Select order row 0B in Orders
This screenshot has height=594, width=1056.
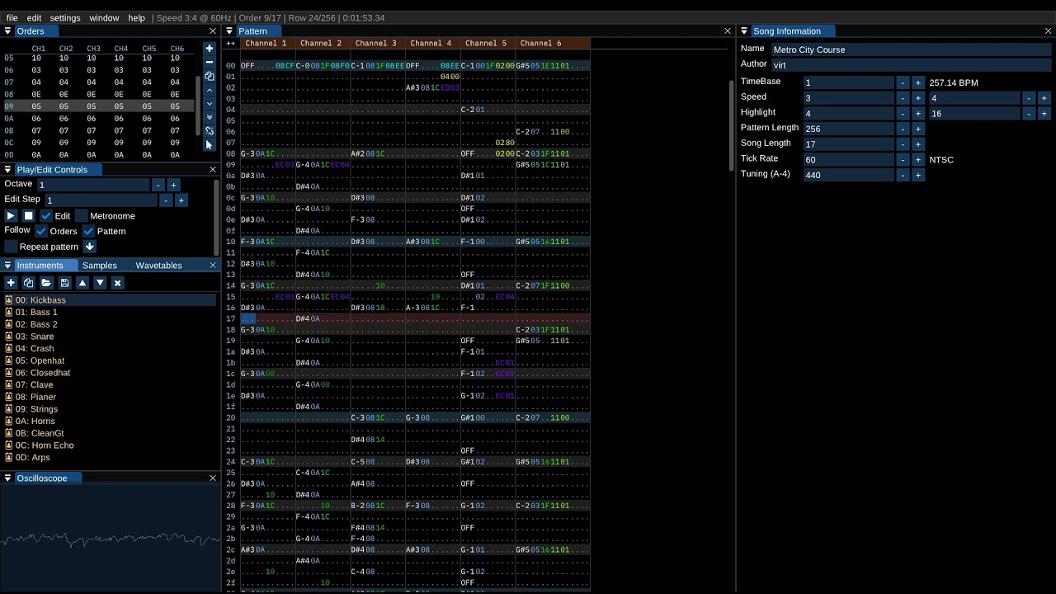tap(99, 130)
